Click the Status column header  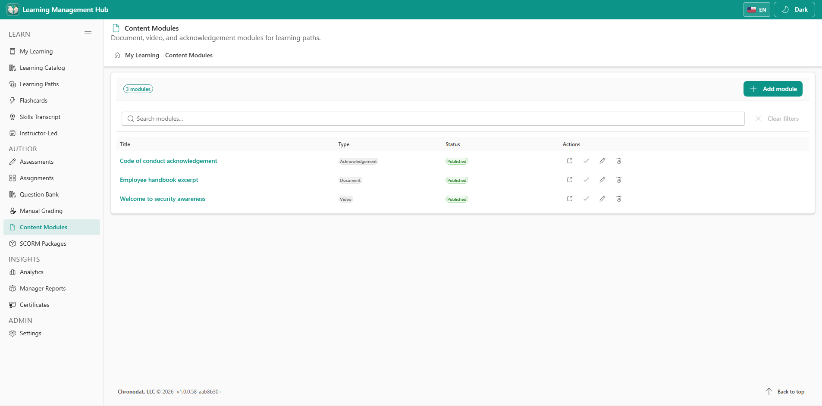click(453, 144)
